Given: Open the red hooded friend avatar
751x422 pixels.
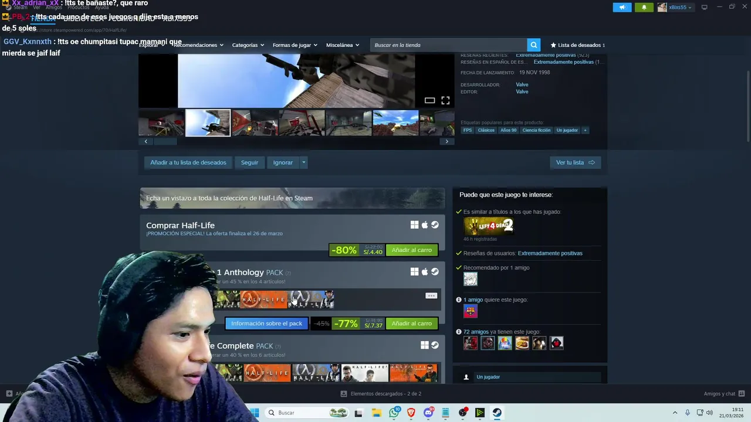Looking at the screenshot, I should click(x=557, y=343).
